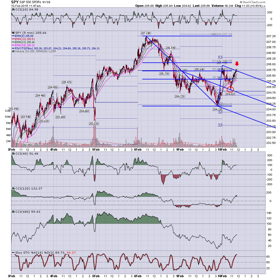Viewport: 276px width, 280px height.
Task: Click the 207.240 peak price label
Action: (146, 33)
